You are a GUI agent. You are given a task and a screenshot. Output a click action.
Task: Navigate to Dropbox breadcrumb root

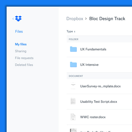(75, 19)
